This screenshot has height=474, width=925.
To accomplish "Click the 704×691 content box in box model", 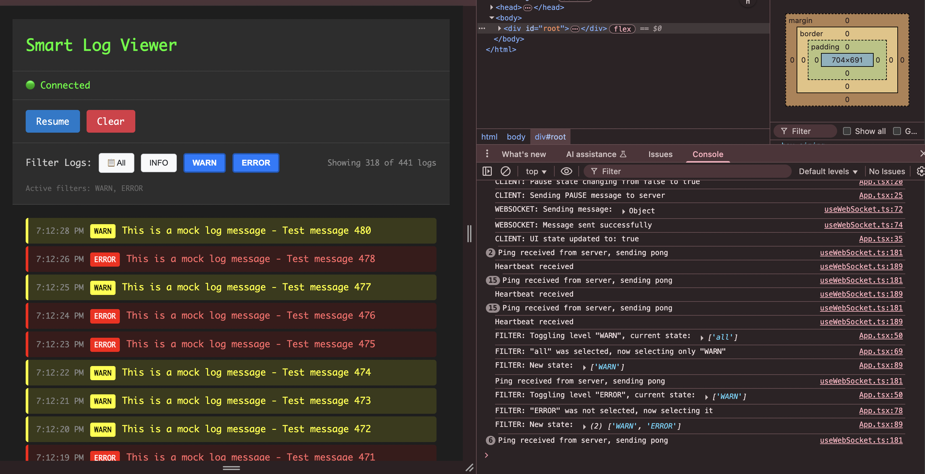I will (x=847, y=60).
